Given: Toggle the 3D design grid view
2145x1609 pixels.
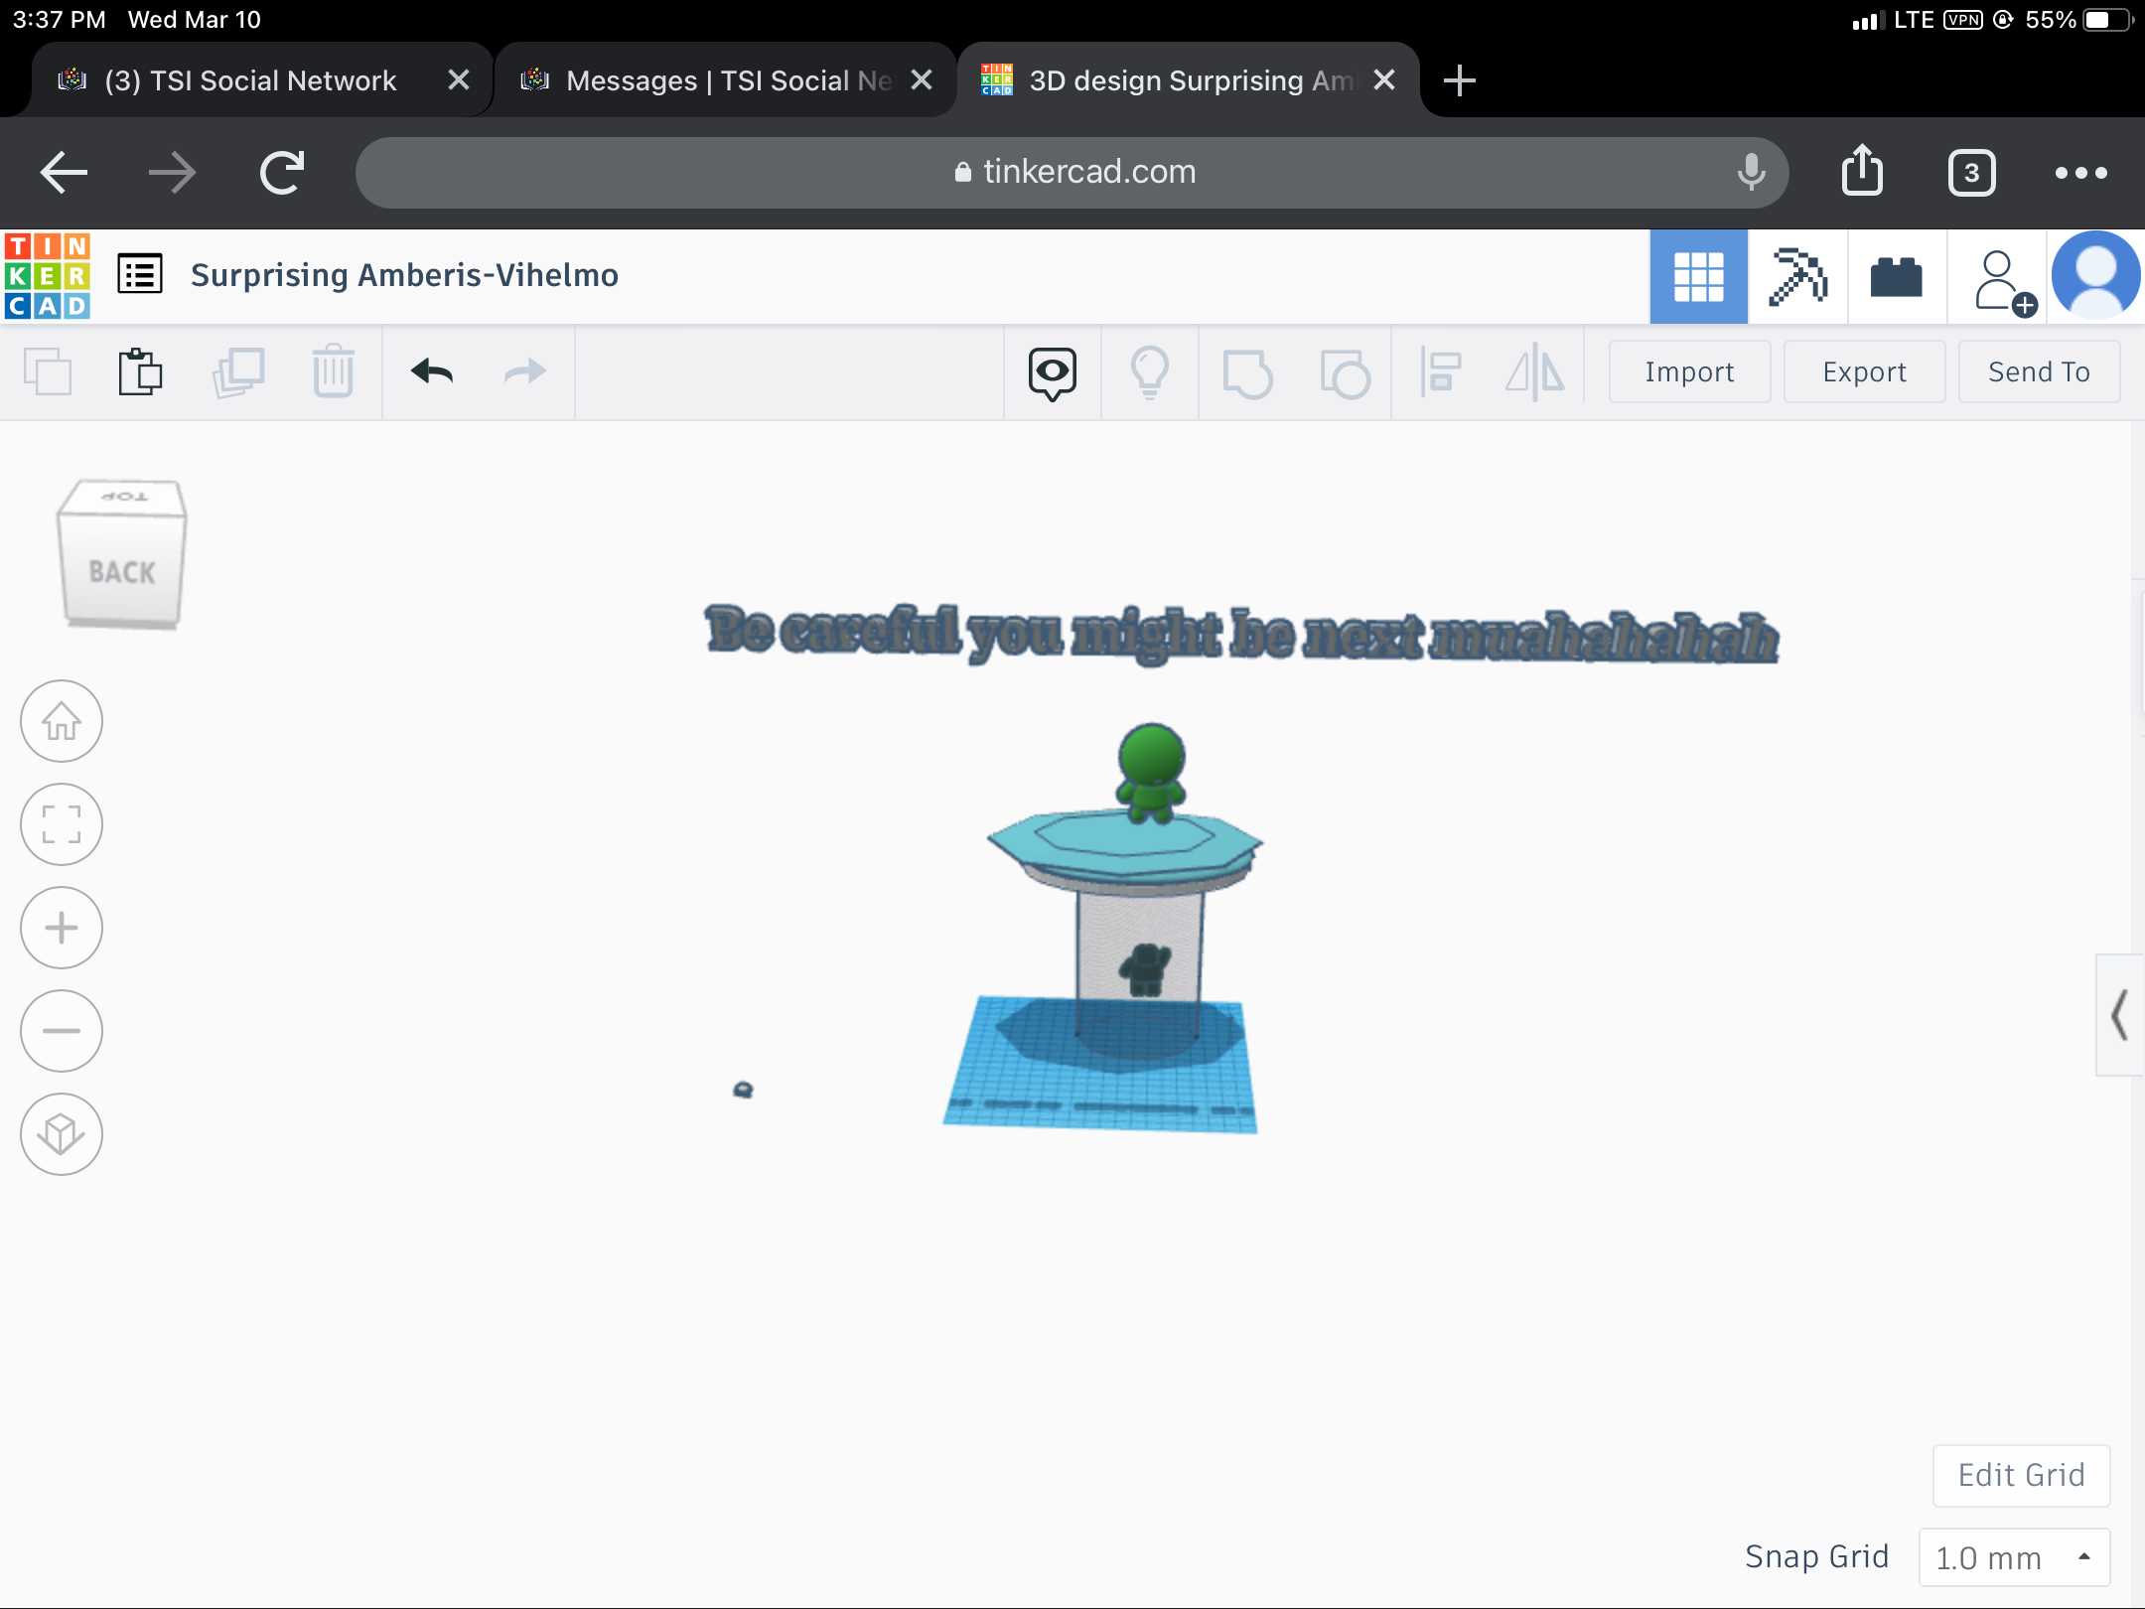Looking at the screenshot, I should click(x=1698, y=275).
